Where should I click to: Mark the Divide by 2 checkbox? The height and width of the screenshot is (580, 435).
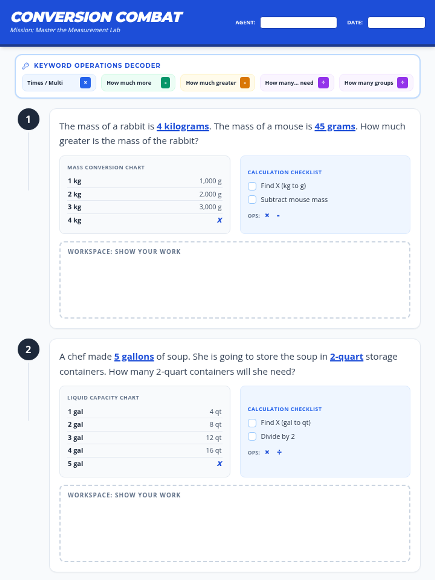pos(252,436)
